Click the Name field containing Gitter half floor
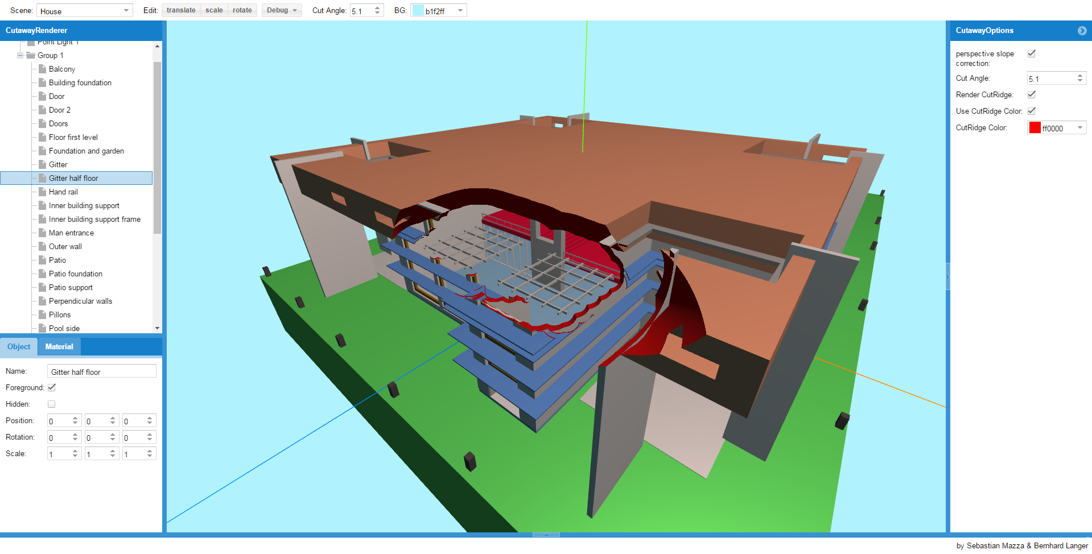Image resolution: width=1092 pixels, height=554 pixels. pos(101,371)
